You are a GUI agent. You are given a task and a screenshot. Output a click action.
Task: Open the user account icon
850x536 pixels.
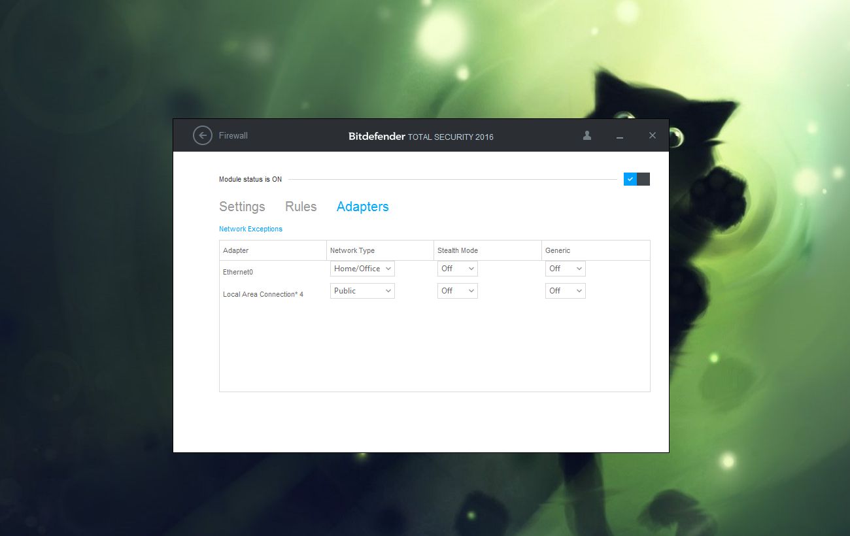click(587, 135)
